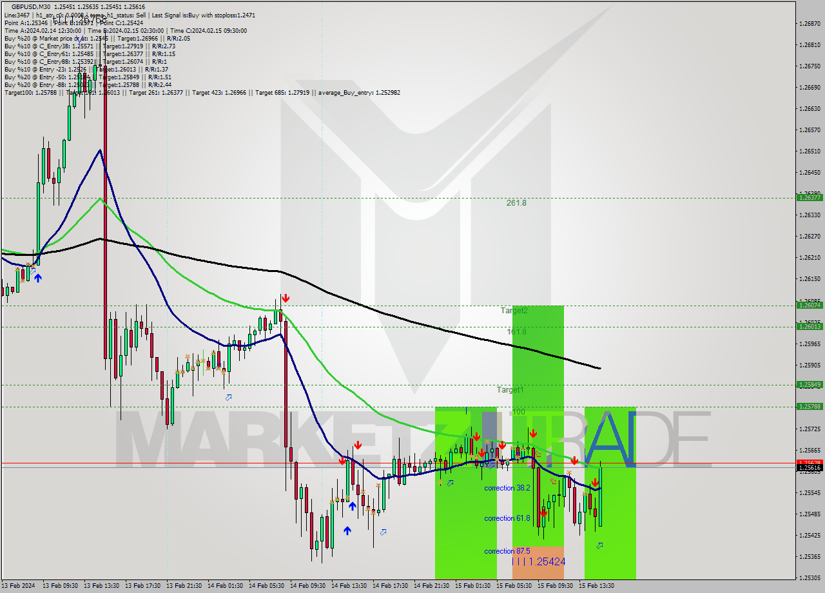Screen dimensions: 825x593
Task: Click the 1.25425 price axis label
Action: coord(810,535)
